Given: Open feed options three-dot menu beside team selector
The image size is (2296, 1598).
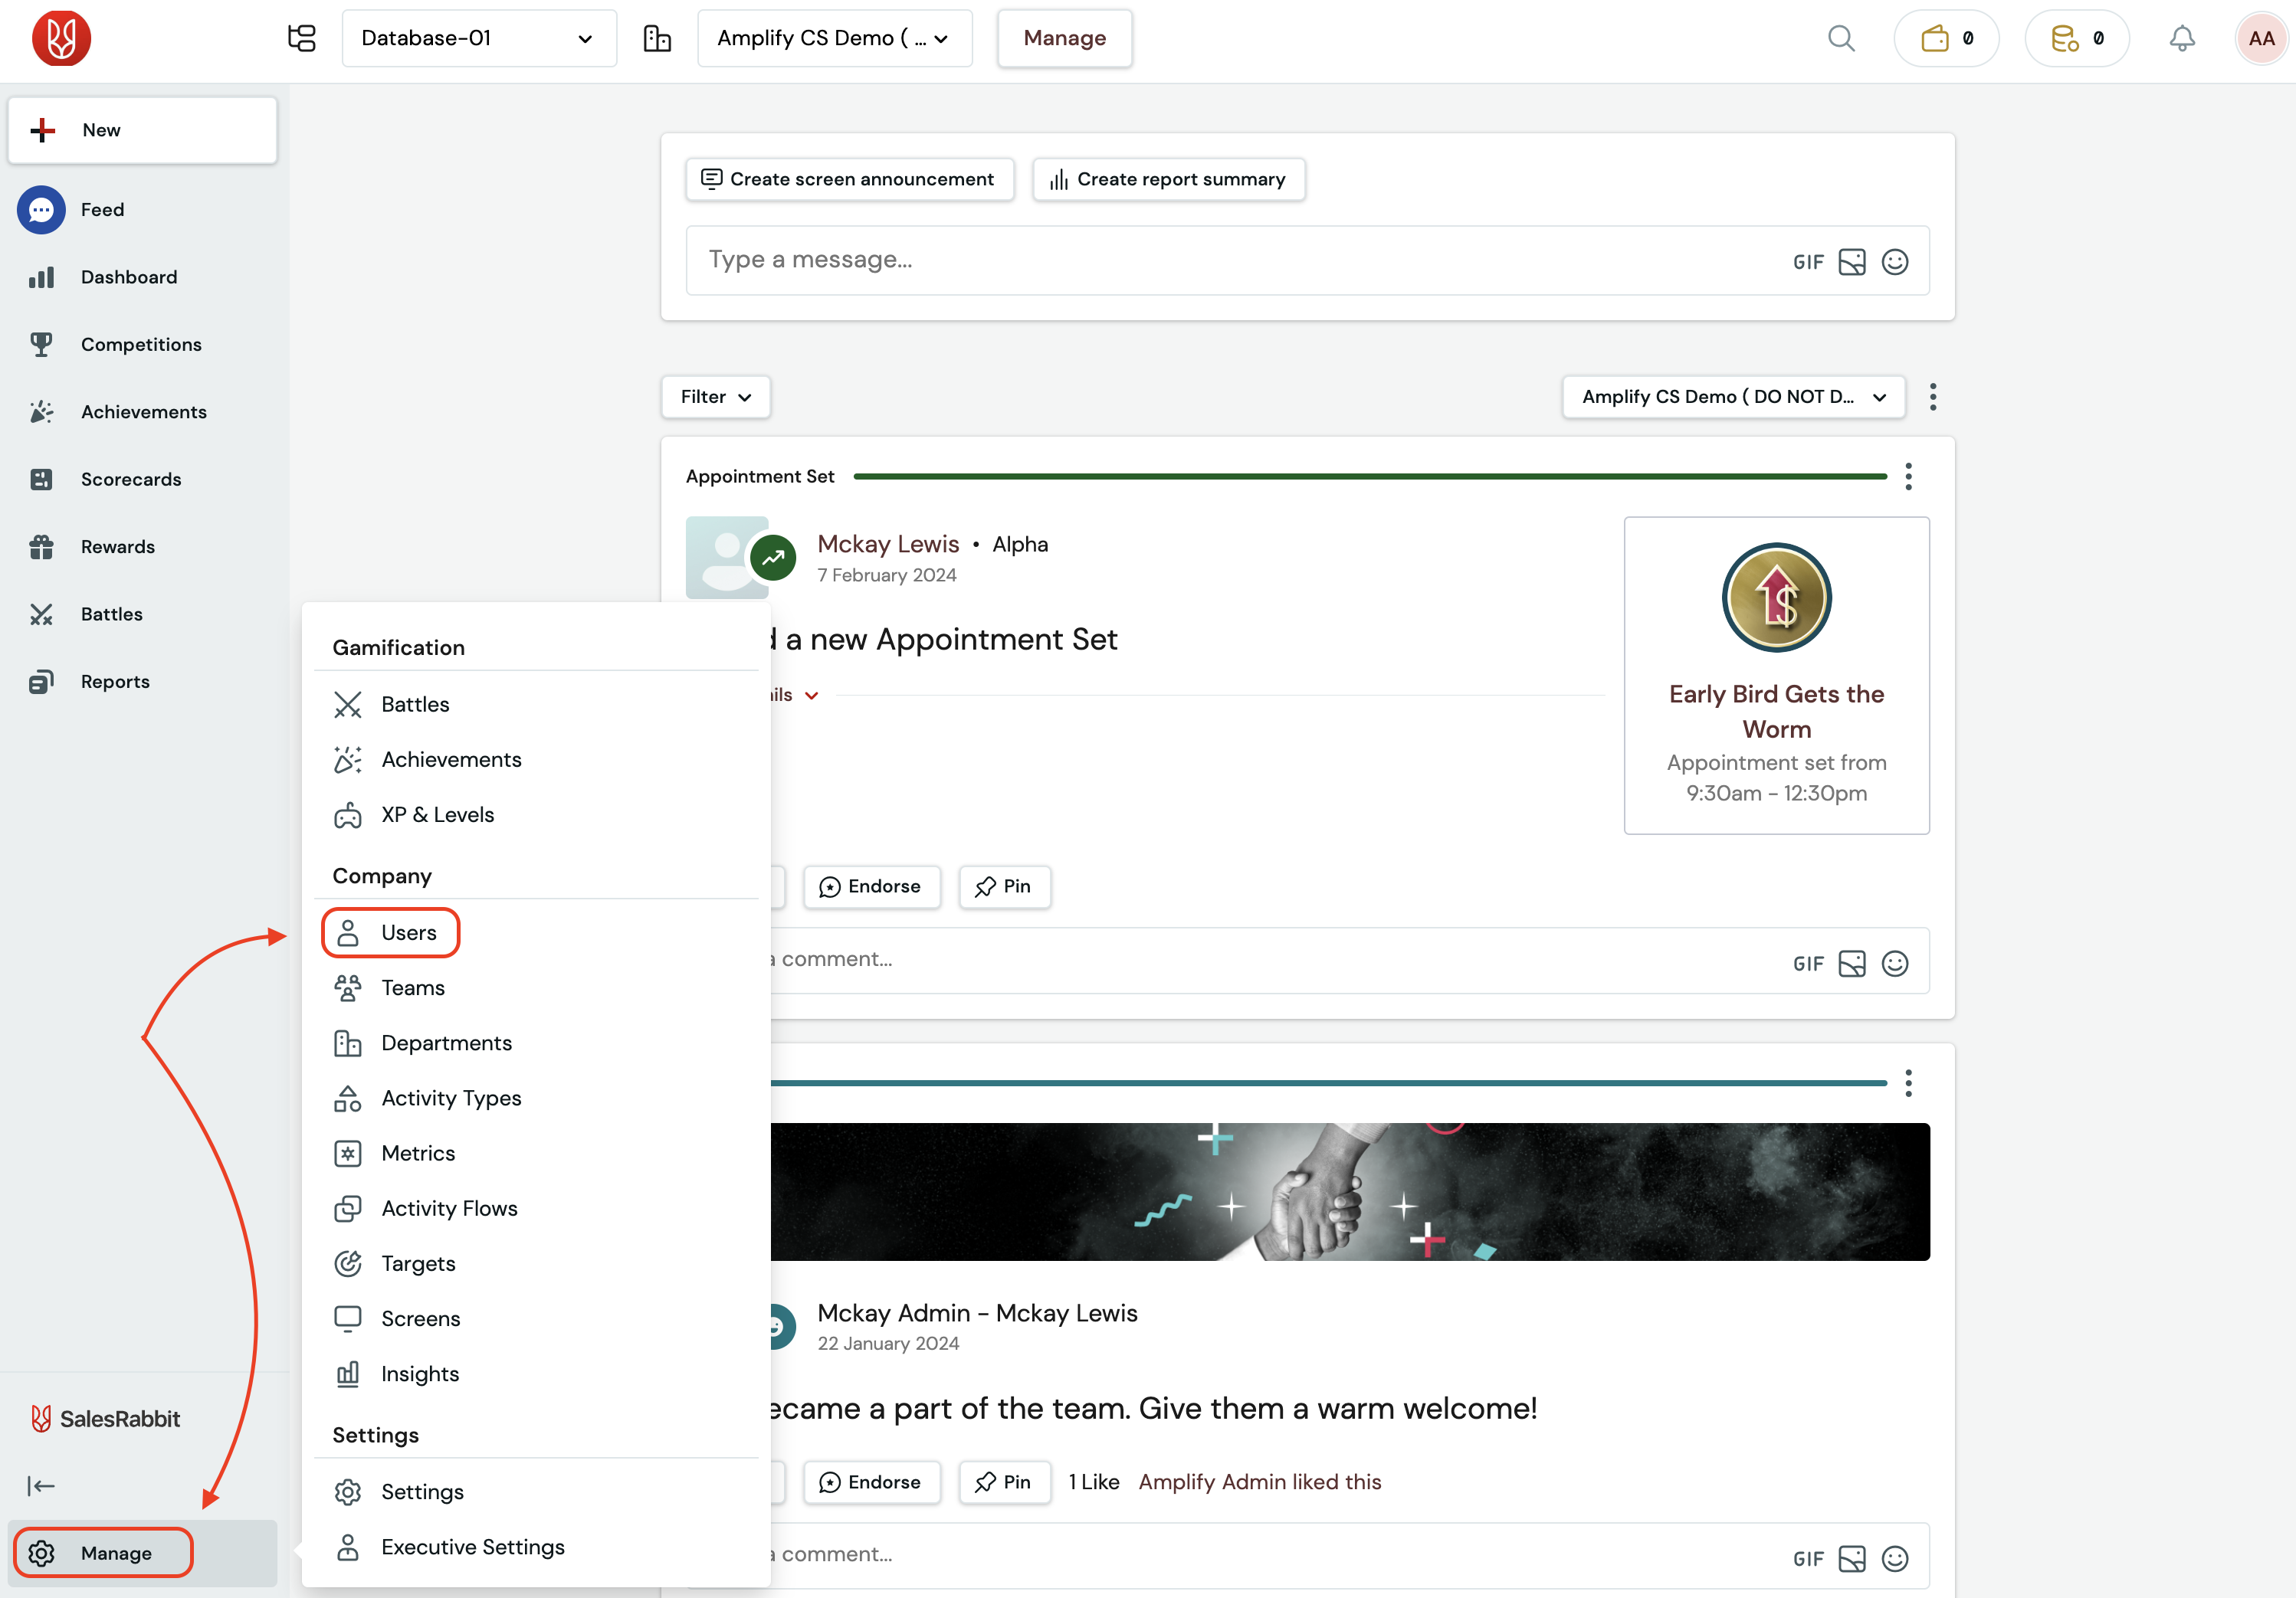Looking at the screenshot, I should point(1933,397).
